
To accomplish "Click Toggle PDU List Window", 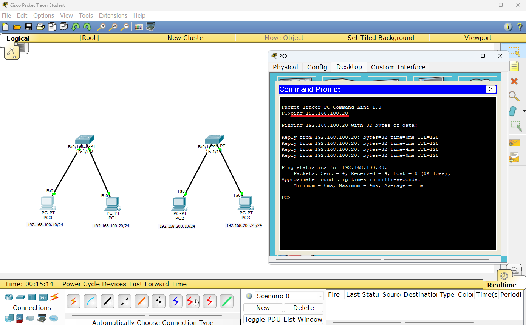I will point(283,319).
